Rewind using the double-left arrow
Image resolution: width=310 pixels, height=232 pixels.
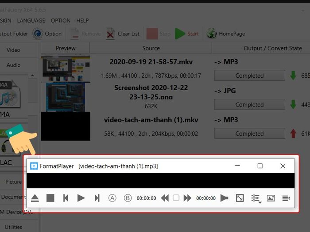[165, 198]
